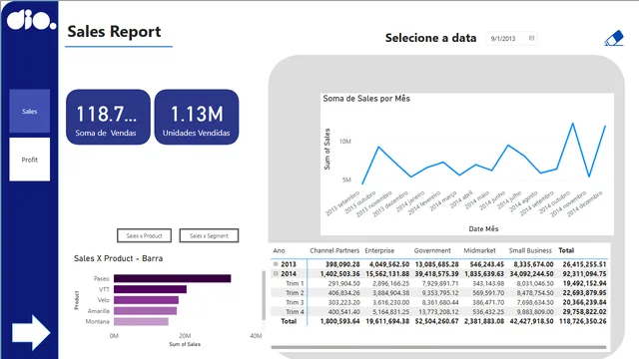
Task: Click Government total 52,504,260.67
Action: point(437,321)
